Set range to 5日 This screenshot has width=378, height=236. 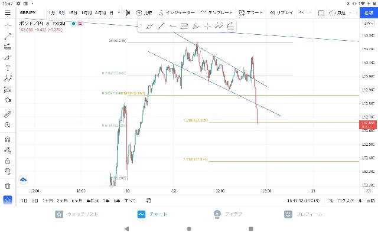[35, 201]
